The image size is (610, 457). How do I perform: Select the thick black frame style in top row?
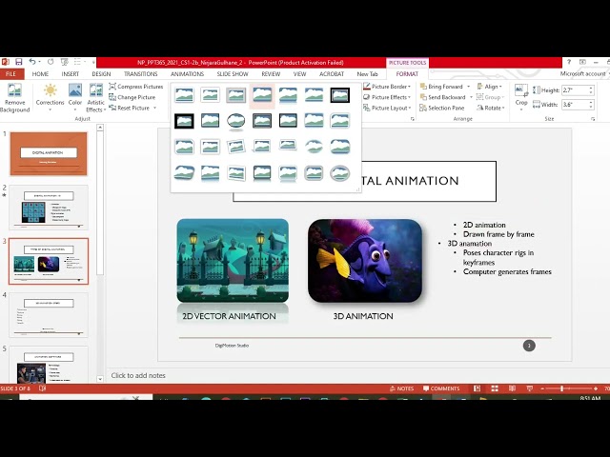coord(340,95)
